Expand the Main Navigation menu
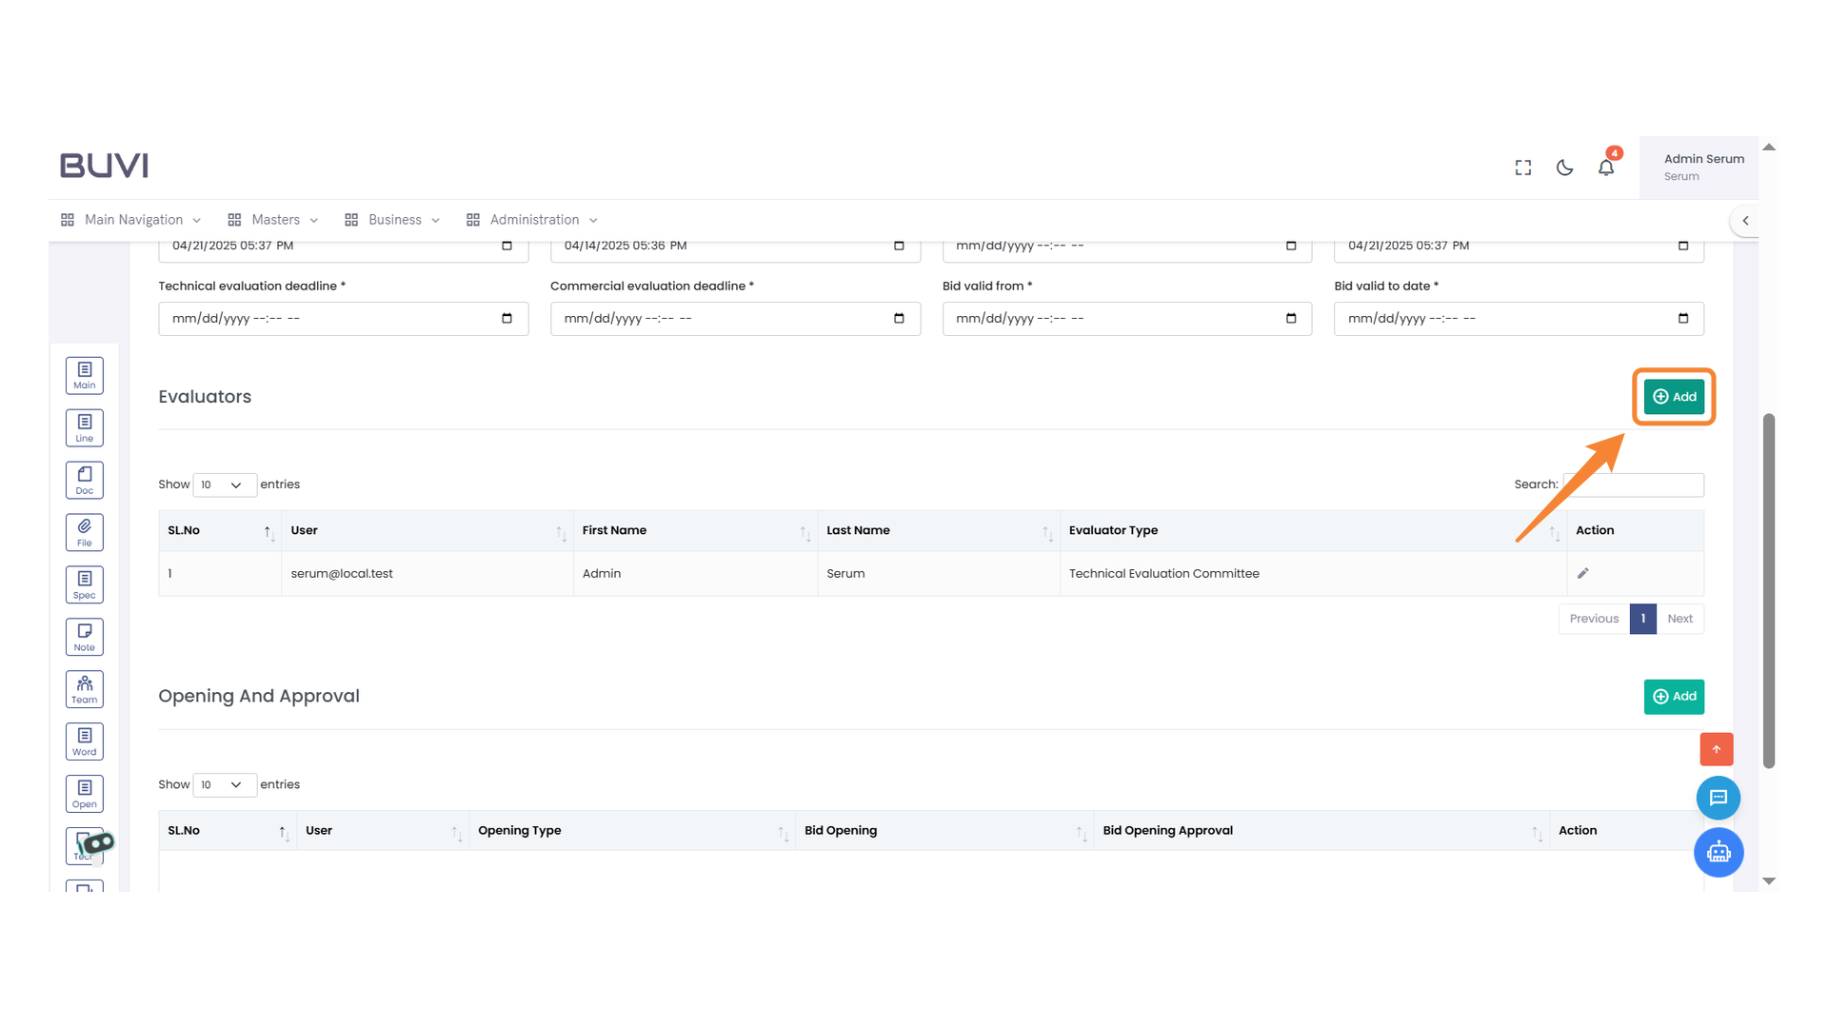Viewport: 1828px width, 1028px height. point(132,220)
